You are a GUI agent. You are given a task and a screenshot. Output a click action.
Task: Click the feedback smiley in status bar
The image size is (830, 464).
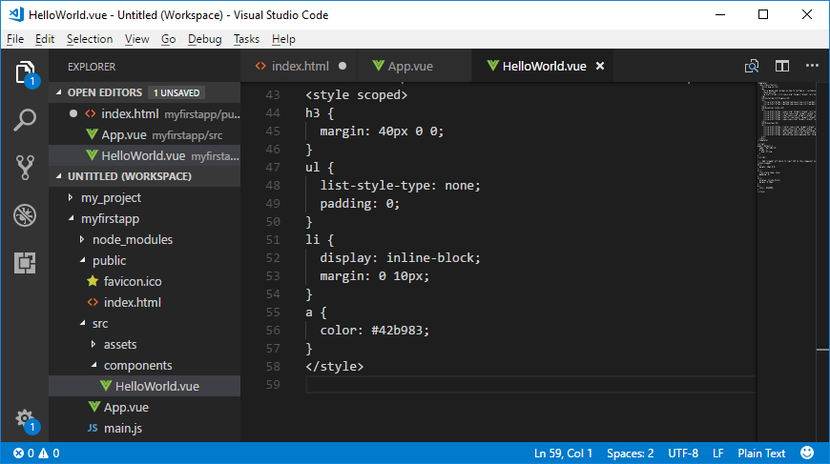(807, 453)
